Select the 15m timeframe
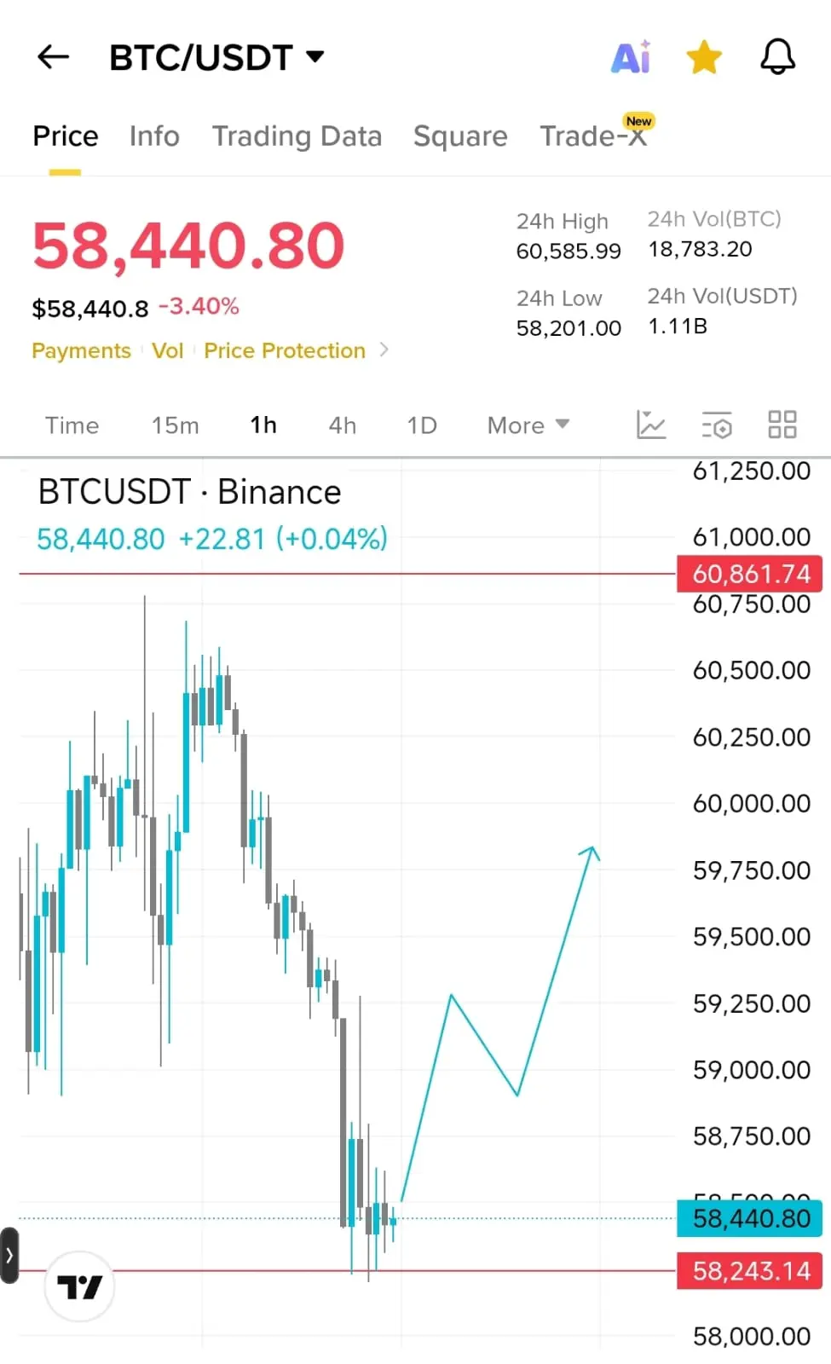Viewport: 831px width, 1364px height. [x=175, y=425]
